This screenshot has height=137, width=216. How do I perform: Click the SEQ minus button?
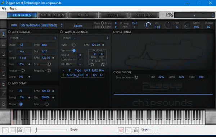tap(103, 64)
